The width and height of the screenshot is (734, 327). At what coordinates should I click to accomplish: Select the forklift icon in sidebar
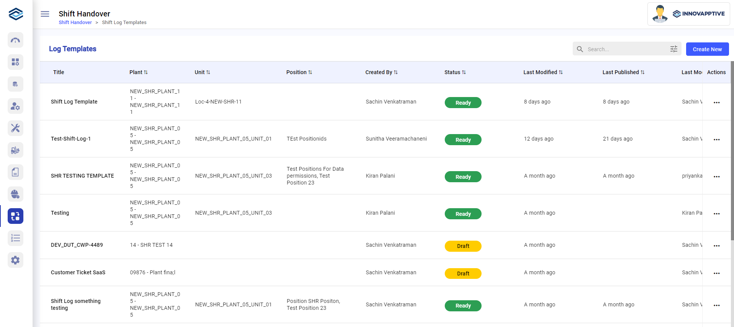pos(15,150)
